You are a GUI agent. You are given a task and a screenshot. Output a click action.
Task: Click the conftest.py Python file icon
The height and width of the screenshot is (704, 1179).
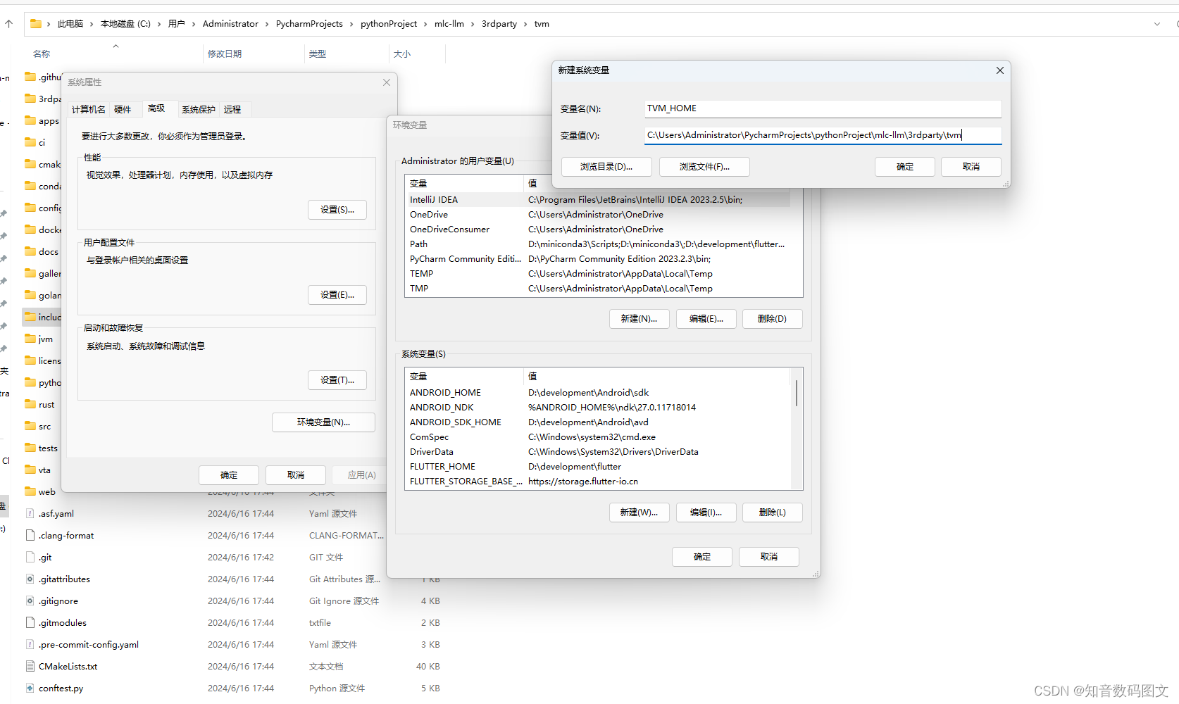point(29,688)
